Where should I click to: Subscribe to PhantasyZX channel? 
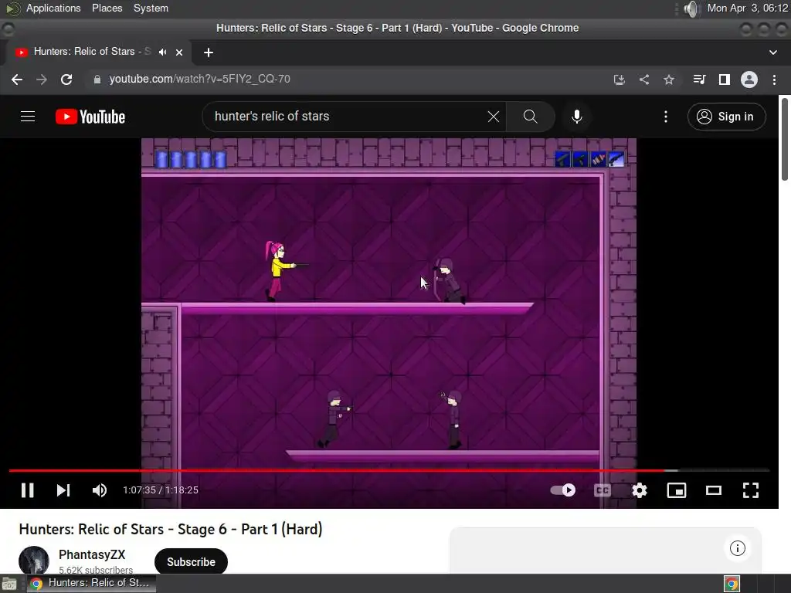[x=191, y=562]
